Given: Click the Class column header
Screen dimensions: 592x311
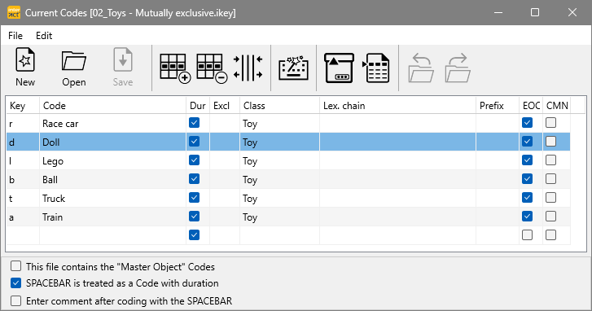Looking at the screenshot, I should [x=280, y=105].
